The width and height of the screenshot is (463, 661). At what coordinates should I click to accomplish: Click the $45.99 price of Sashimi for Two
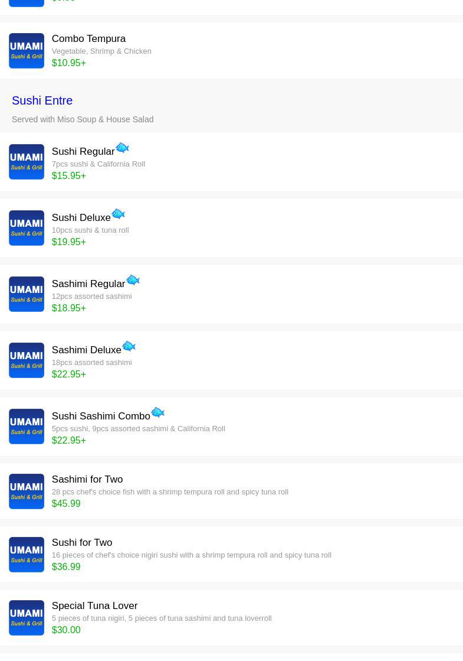66,503
